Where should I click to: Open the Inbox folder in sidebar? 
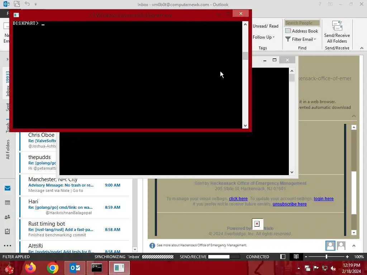8,83
